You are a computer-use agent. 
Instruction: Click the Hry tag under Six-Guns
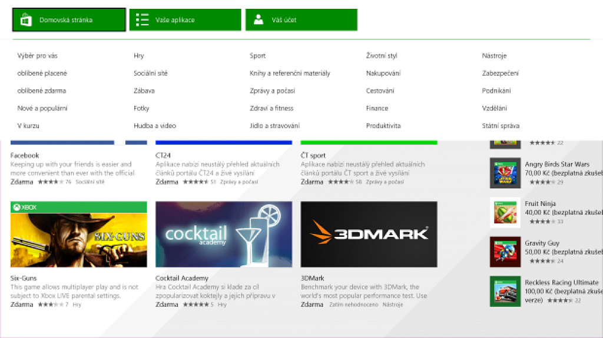pyautogui.click(x=77, y=304)
